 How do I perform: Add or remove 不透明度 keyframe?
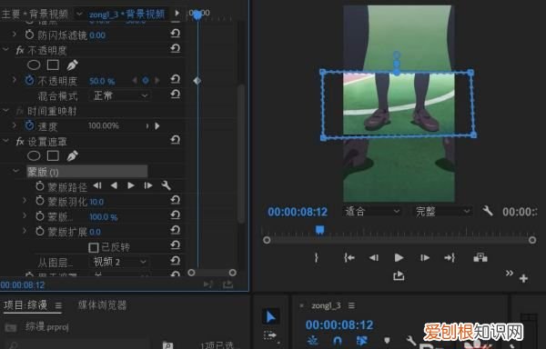click(146, 81)
